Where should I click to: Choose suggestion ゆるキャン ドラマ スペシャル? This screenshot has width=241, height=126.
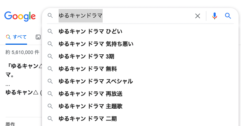click(x=140, y=81)
